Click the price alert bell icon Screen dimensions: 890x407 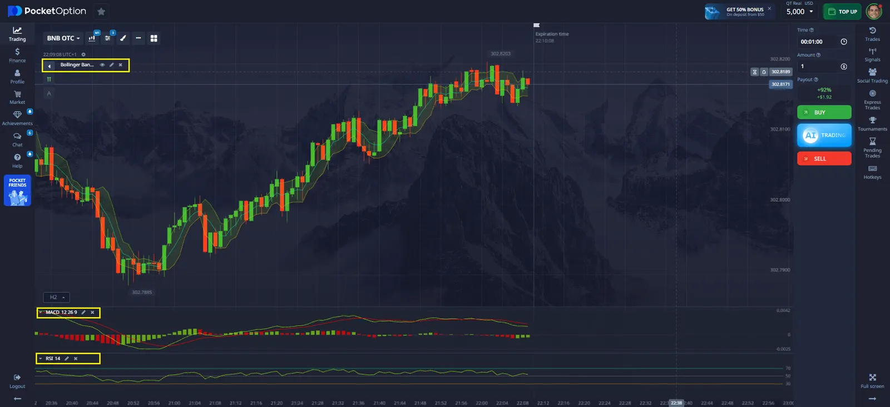[x=764, y=72]
